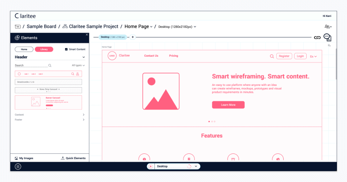
Task: Click the Login button
Action: [x=300, y=56]
